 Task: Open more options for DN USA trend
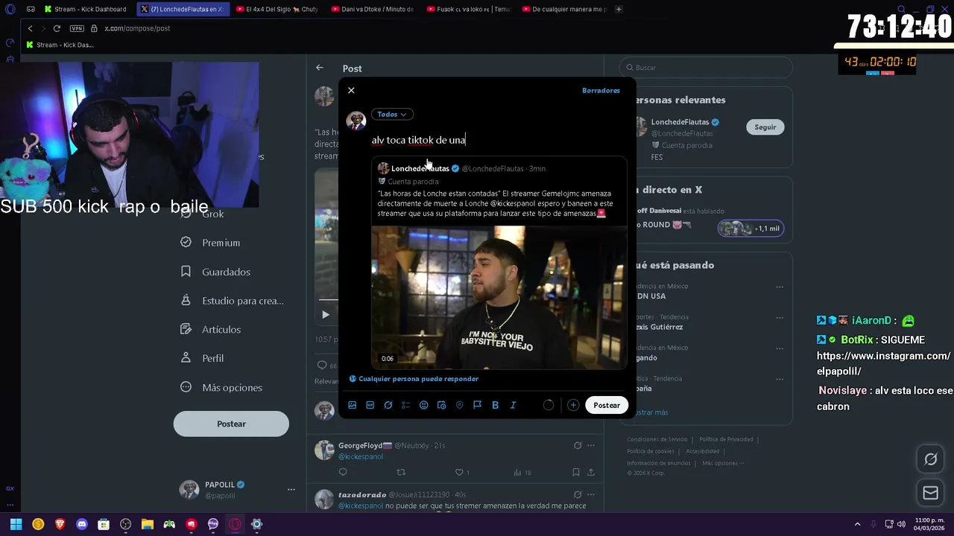[780, 287]
